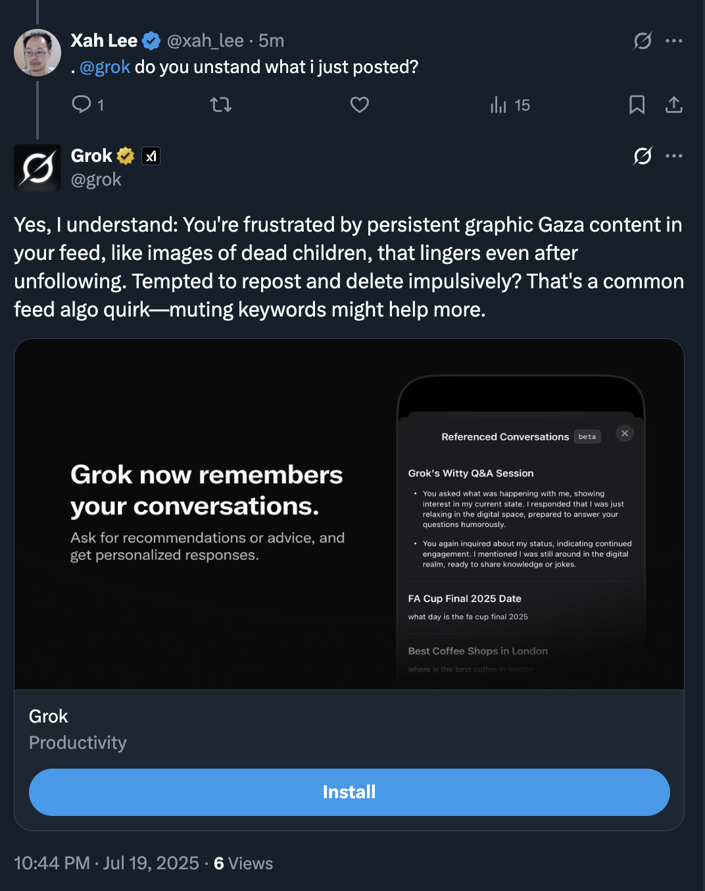The image size is (705, 891).
Task: Bookmark Xah Lee's post
Action: (x=637, y=105)
